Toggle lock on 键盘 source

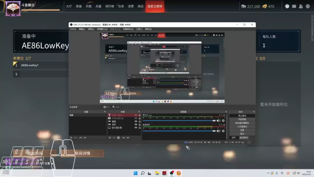click(140, 122)
